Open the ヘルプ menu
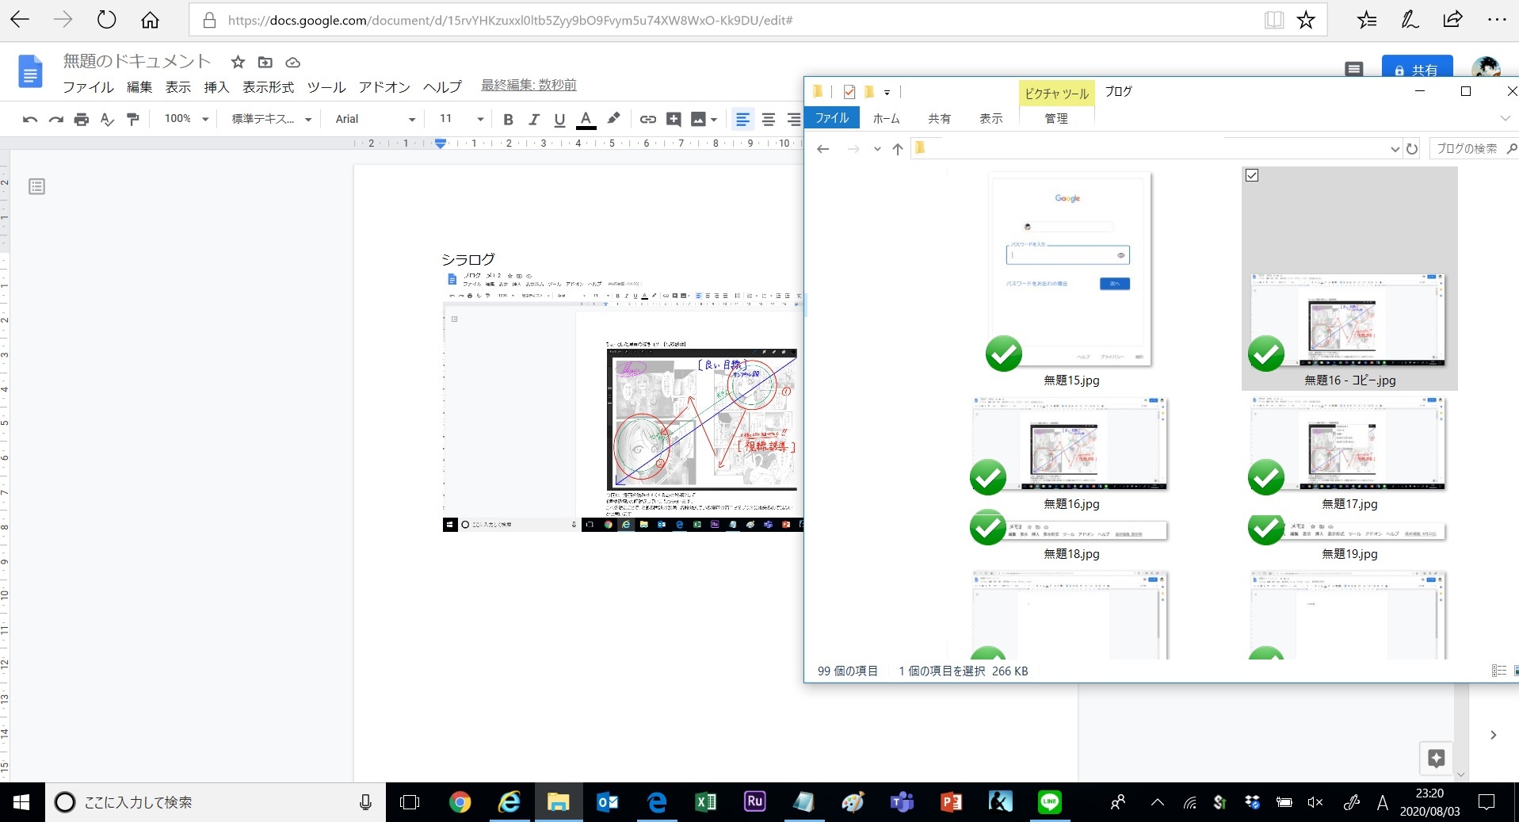This screenshot has width=1519, height=822. click(x=442, y=86)
